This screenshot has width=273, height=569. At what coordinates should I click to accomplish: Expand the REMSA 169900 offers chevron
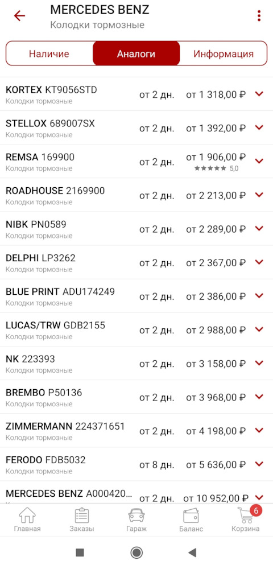pos(259,161)
